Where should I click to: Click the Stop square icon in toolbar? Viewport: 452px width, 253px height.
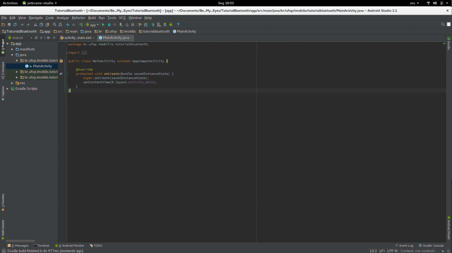click(x=132, y=25)
